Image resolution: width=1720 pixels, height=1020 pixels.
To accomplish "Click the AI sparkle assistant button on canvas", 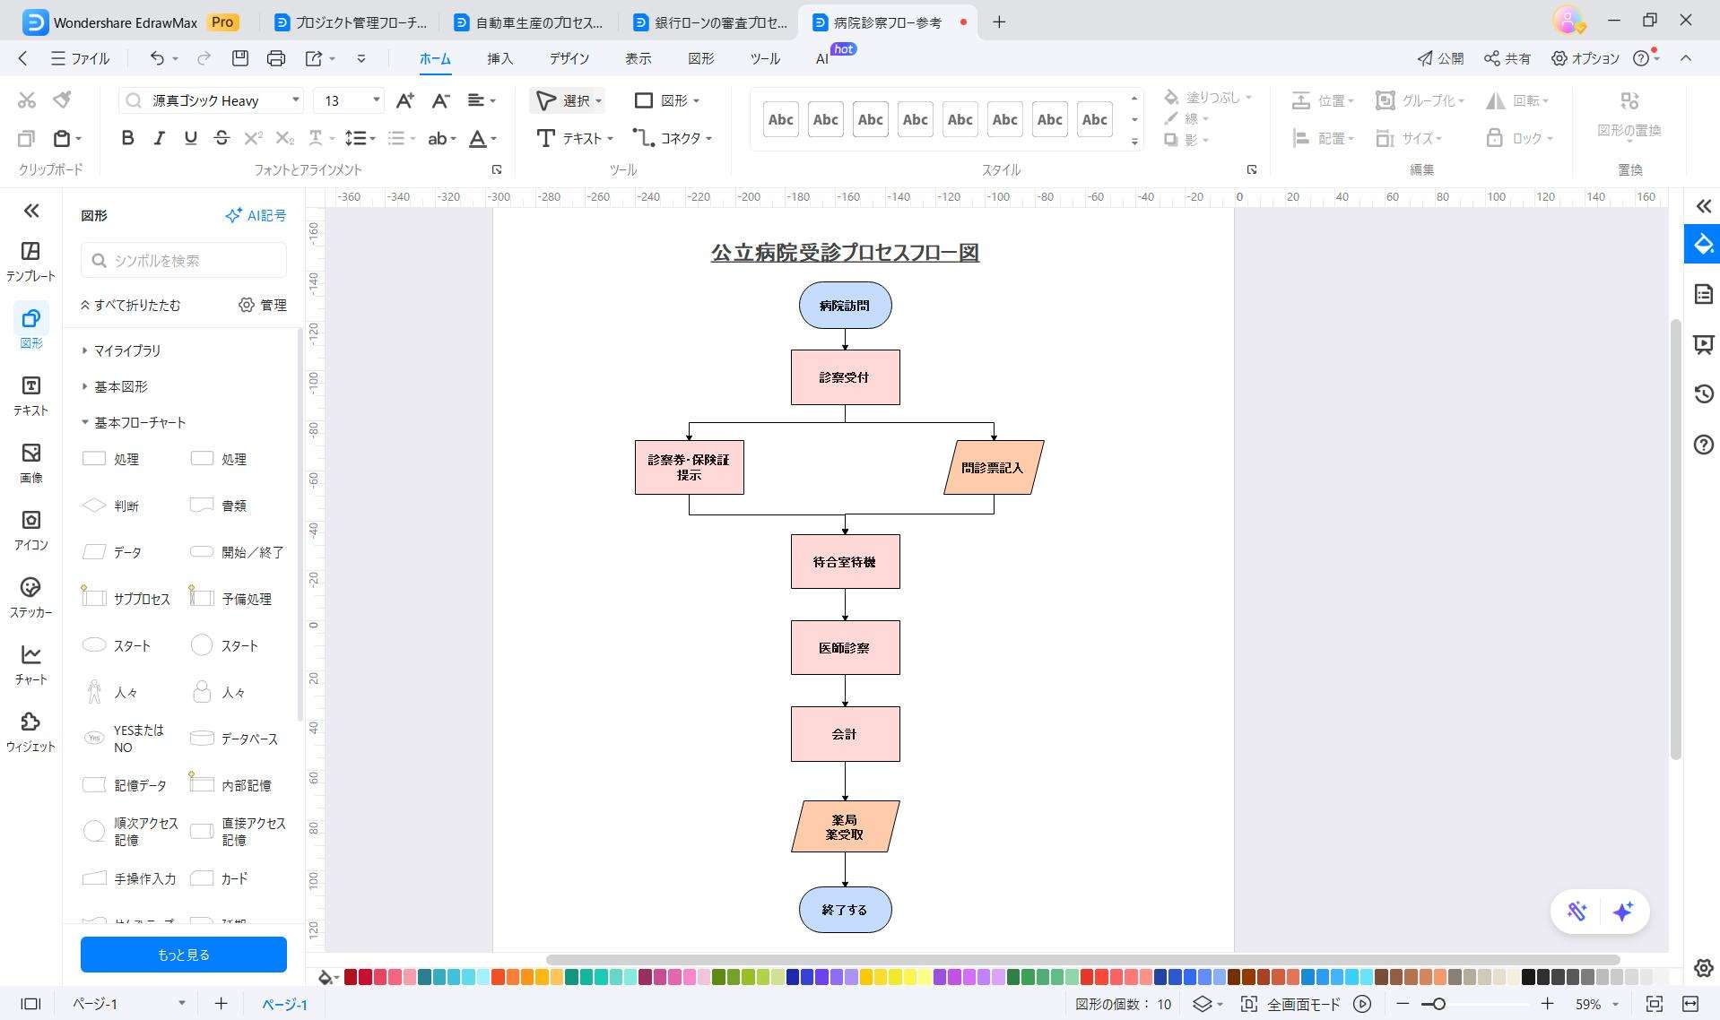I will [1623, 912].
